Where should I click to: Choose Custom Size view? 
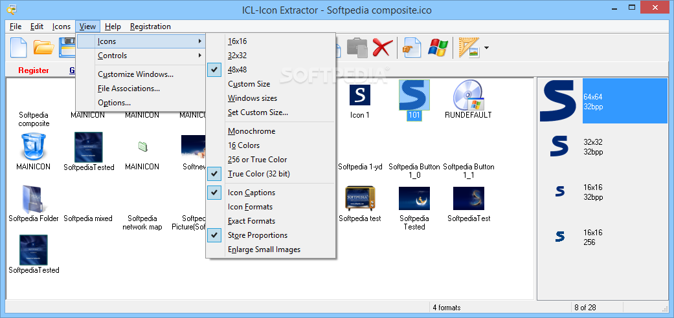(271, 83)
